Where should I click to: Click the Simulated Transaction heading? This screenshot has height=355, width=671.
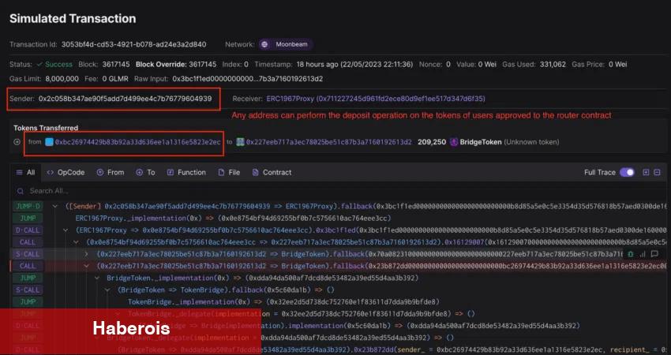point(73,19)
